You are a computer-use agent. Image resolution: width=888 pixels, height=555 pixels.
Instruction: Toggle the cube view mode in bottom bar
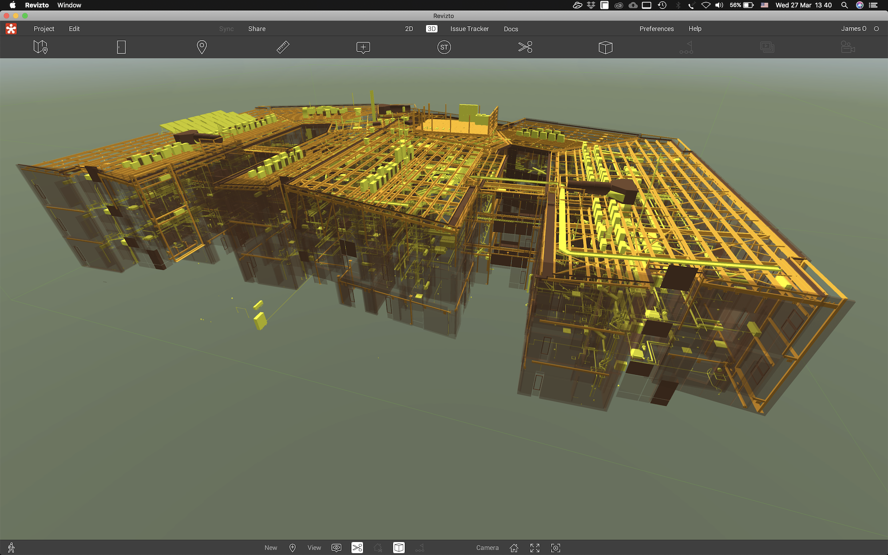399,547
